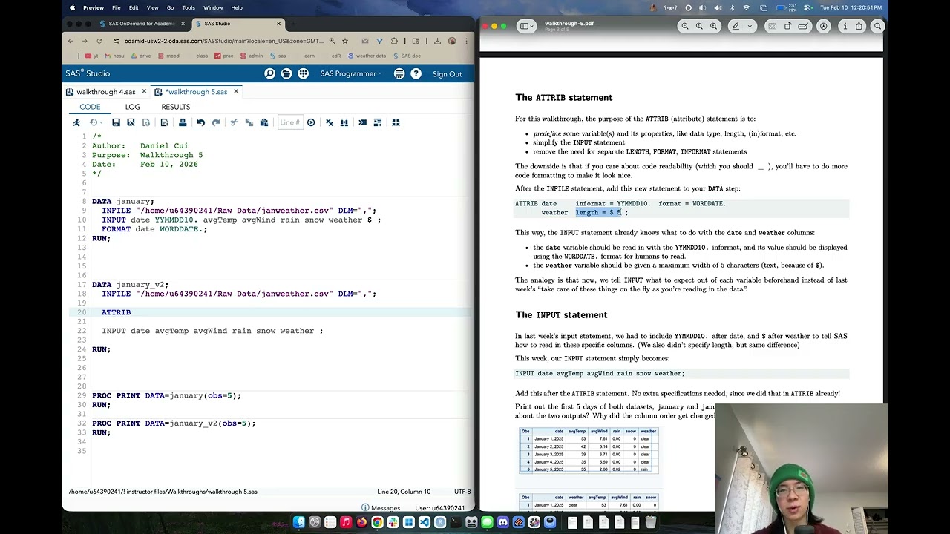Open the SAS Studio more options menu icon
This screenshot has width=950, height=534.
[x=399, y=73]
